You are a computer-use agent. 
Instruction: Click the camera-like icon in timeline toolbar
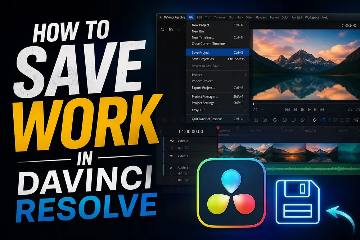pos(265,120)
